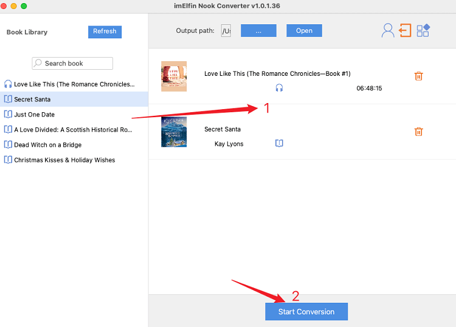Minimize window with the yellow button
This screenshot has height=327, width=456.
point(13,6)
